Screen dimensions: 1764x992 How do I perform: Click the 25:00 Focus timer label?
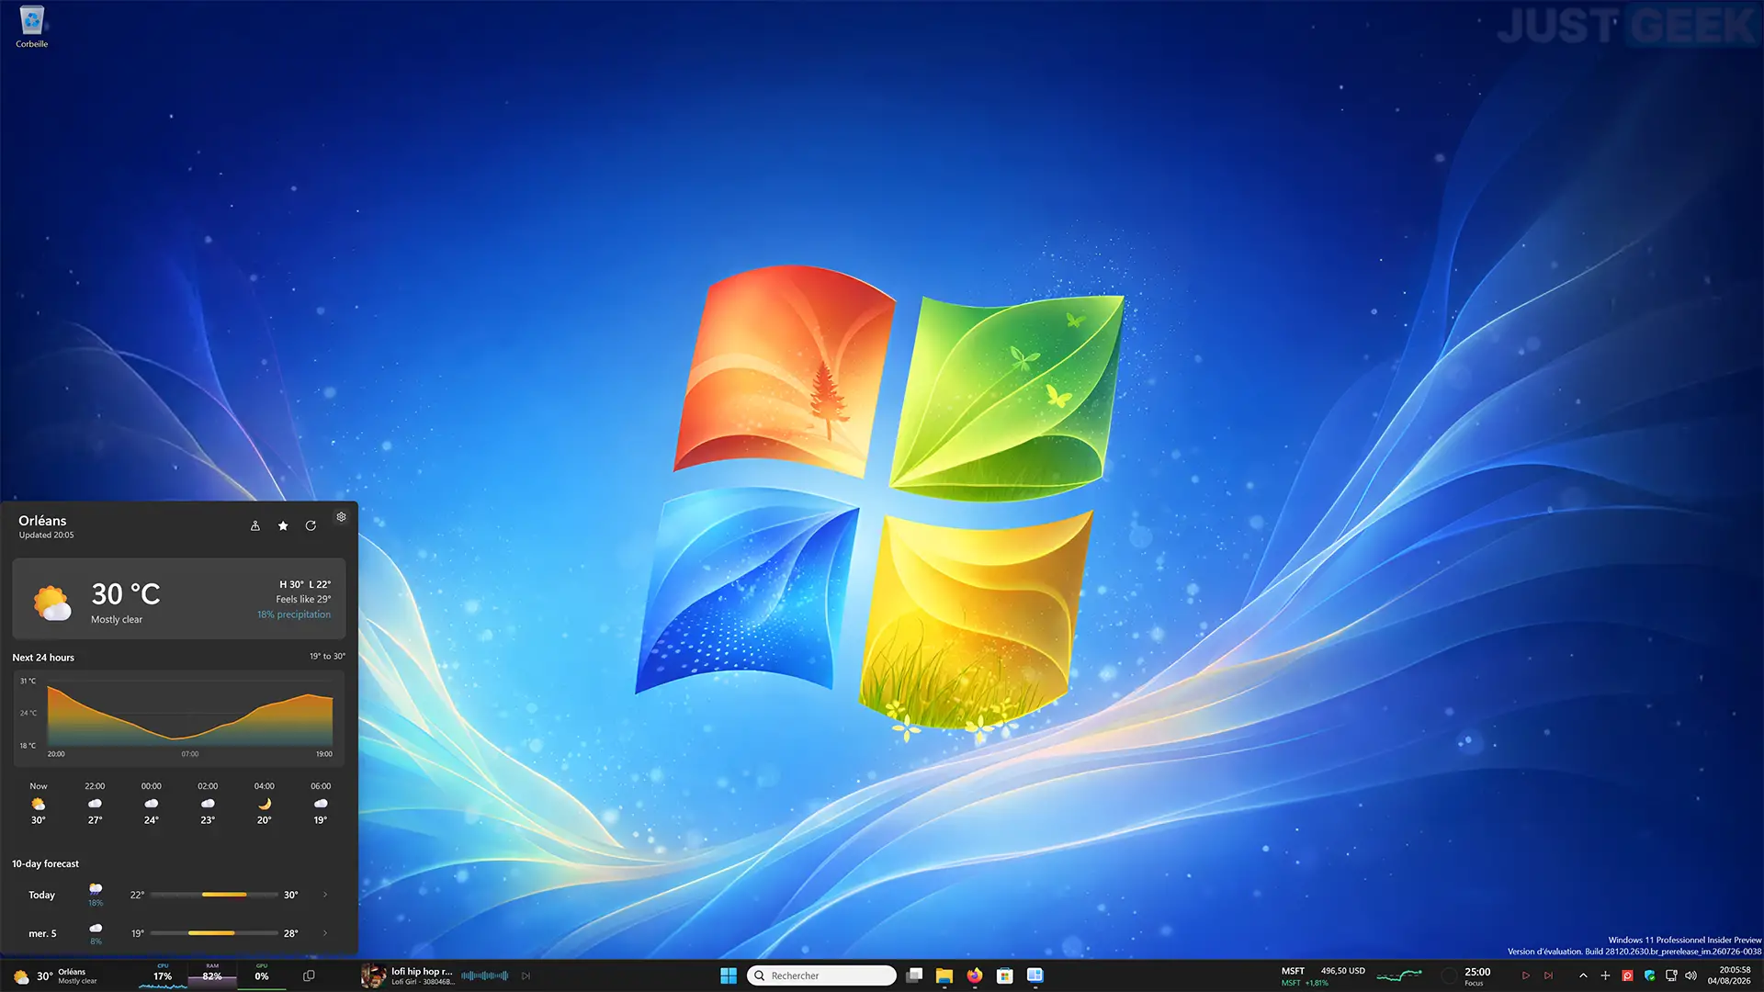click(1477, 976)
